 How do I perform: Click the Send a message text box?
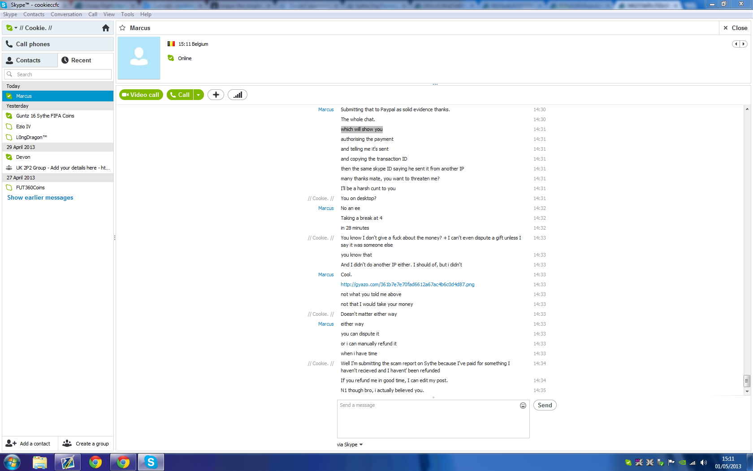coord(433,419)
